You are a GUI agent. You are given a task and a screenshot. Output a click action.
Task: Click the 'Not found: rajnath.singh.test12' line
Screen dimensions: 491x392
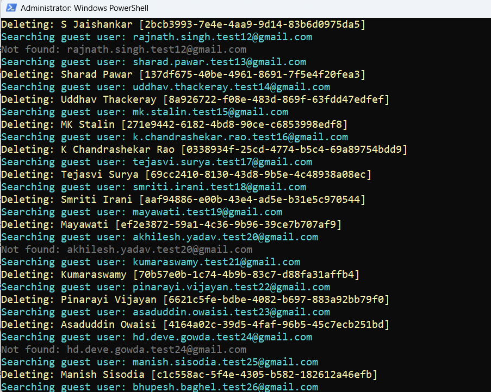(123, 49)
